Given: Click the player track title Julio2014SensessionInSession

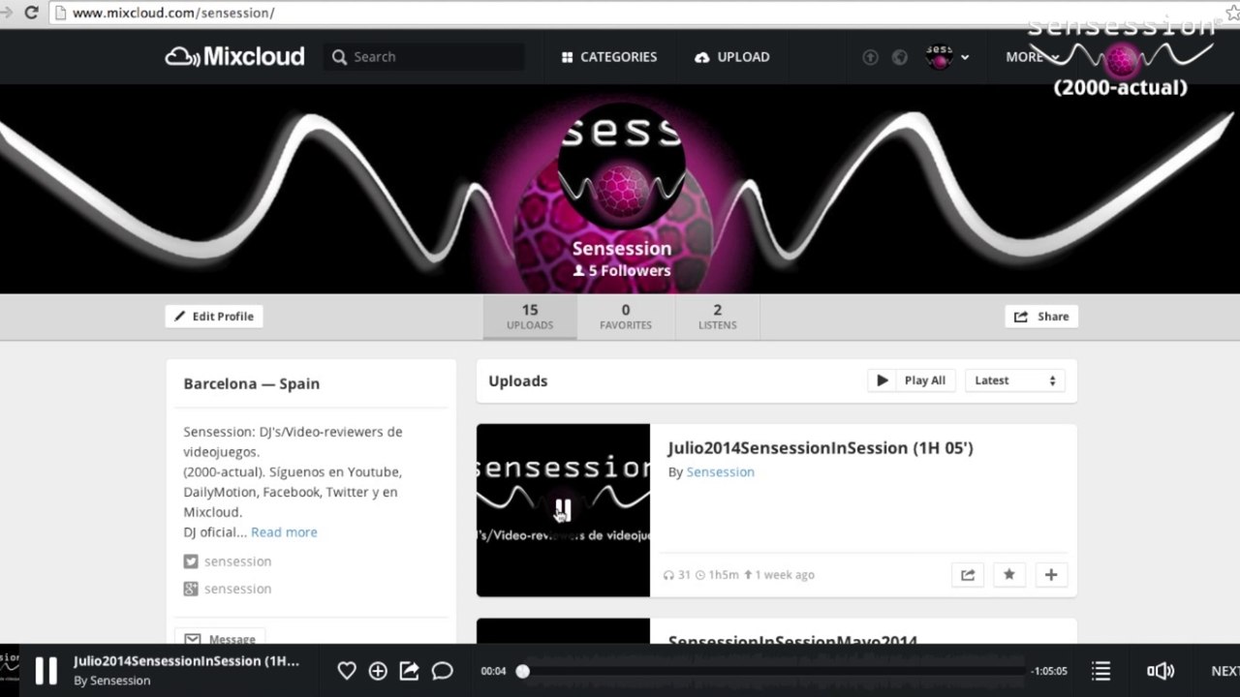Looking at the screenshot, I should [x=186, y=661].
